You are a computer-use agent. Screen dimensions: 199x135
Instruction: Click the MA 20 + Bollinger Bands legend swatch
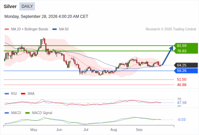7,29
